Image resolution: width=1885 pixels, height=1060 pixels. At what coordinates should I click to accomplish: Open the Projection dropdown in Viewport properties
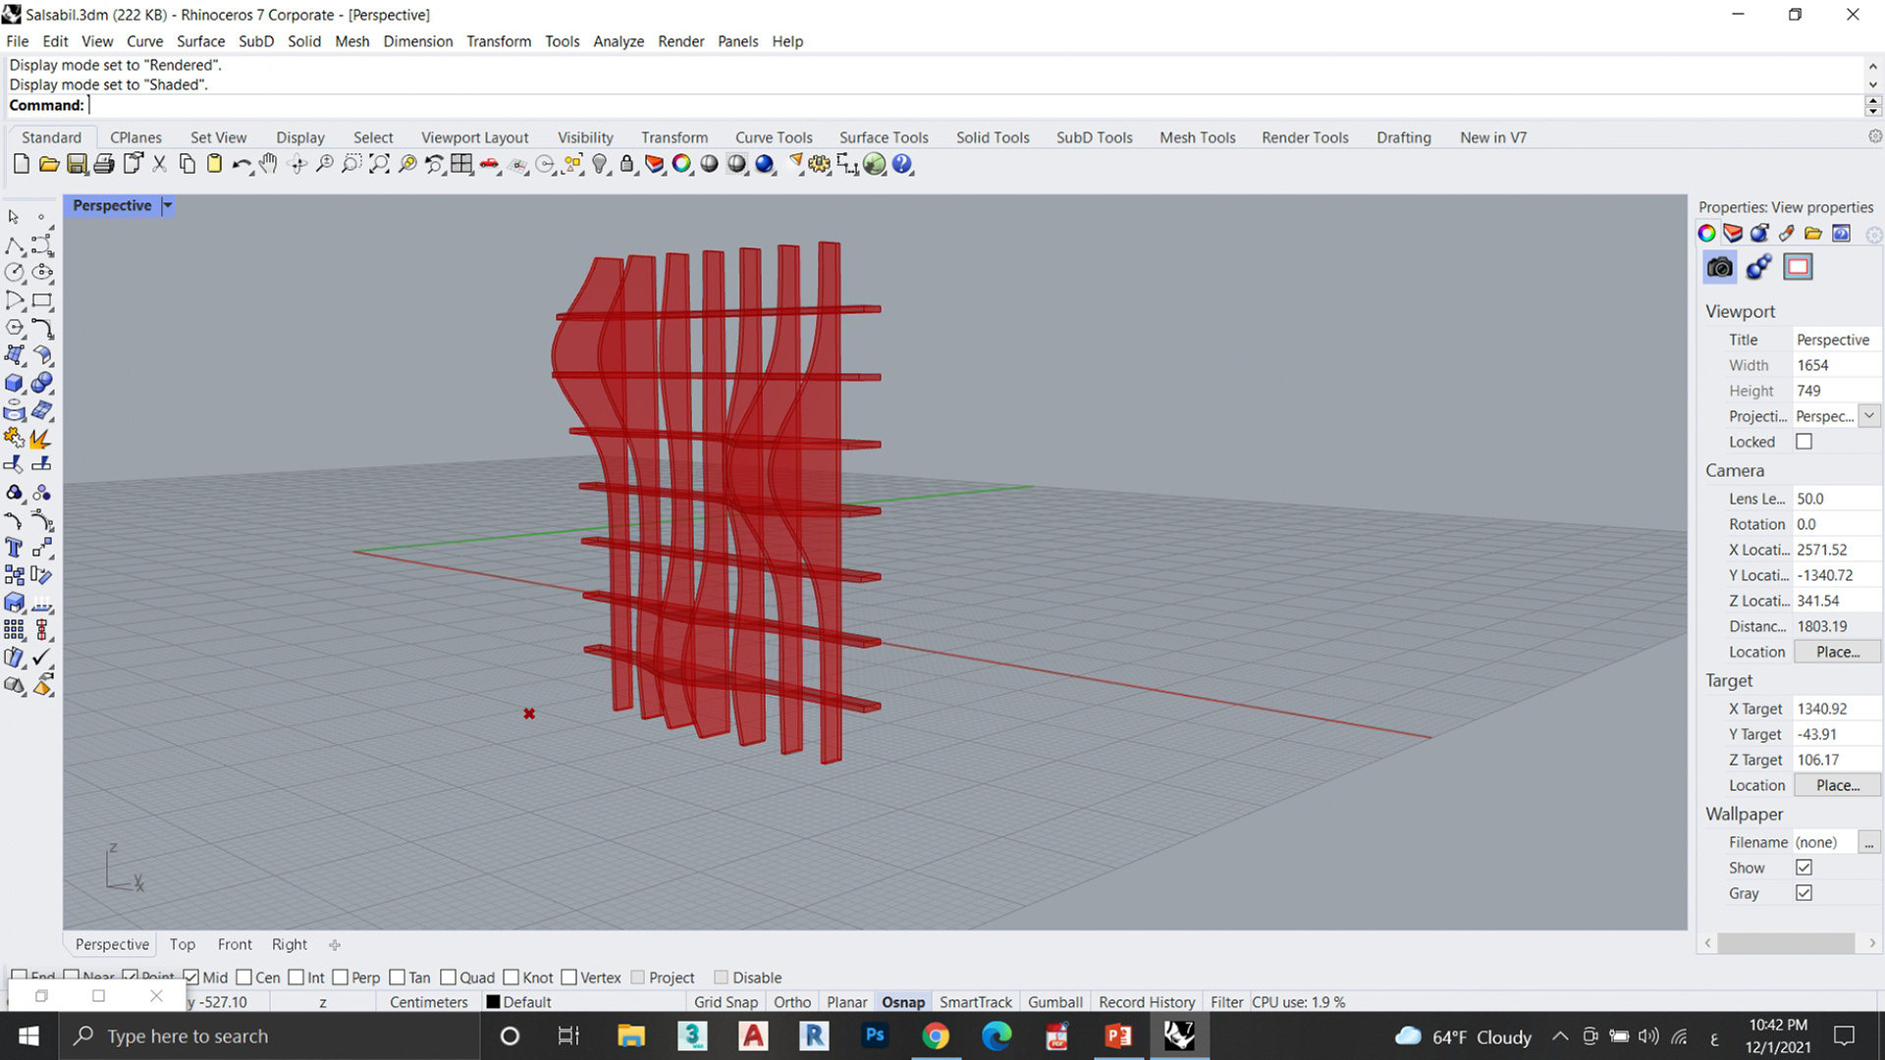pos(1869,415)
